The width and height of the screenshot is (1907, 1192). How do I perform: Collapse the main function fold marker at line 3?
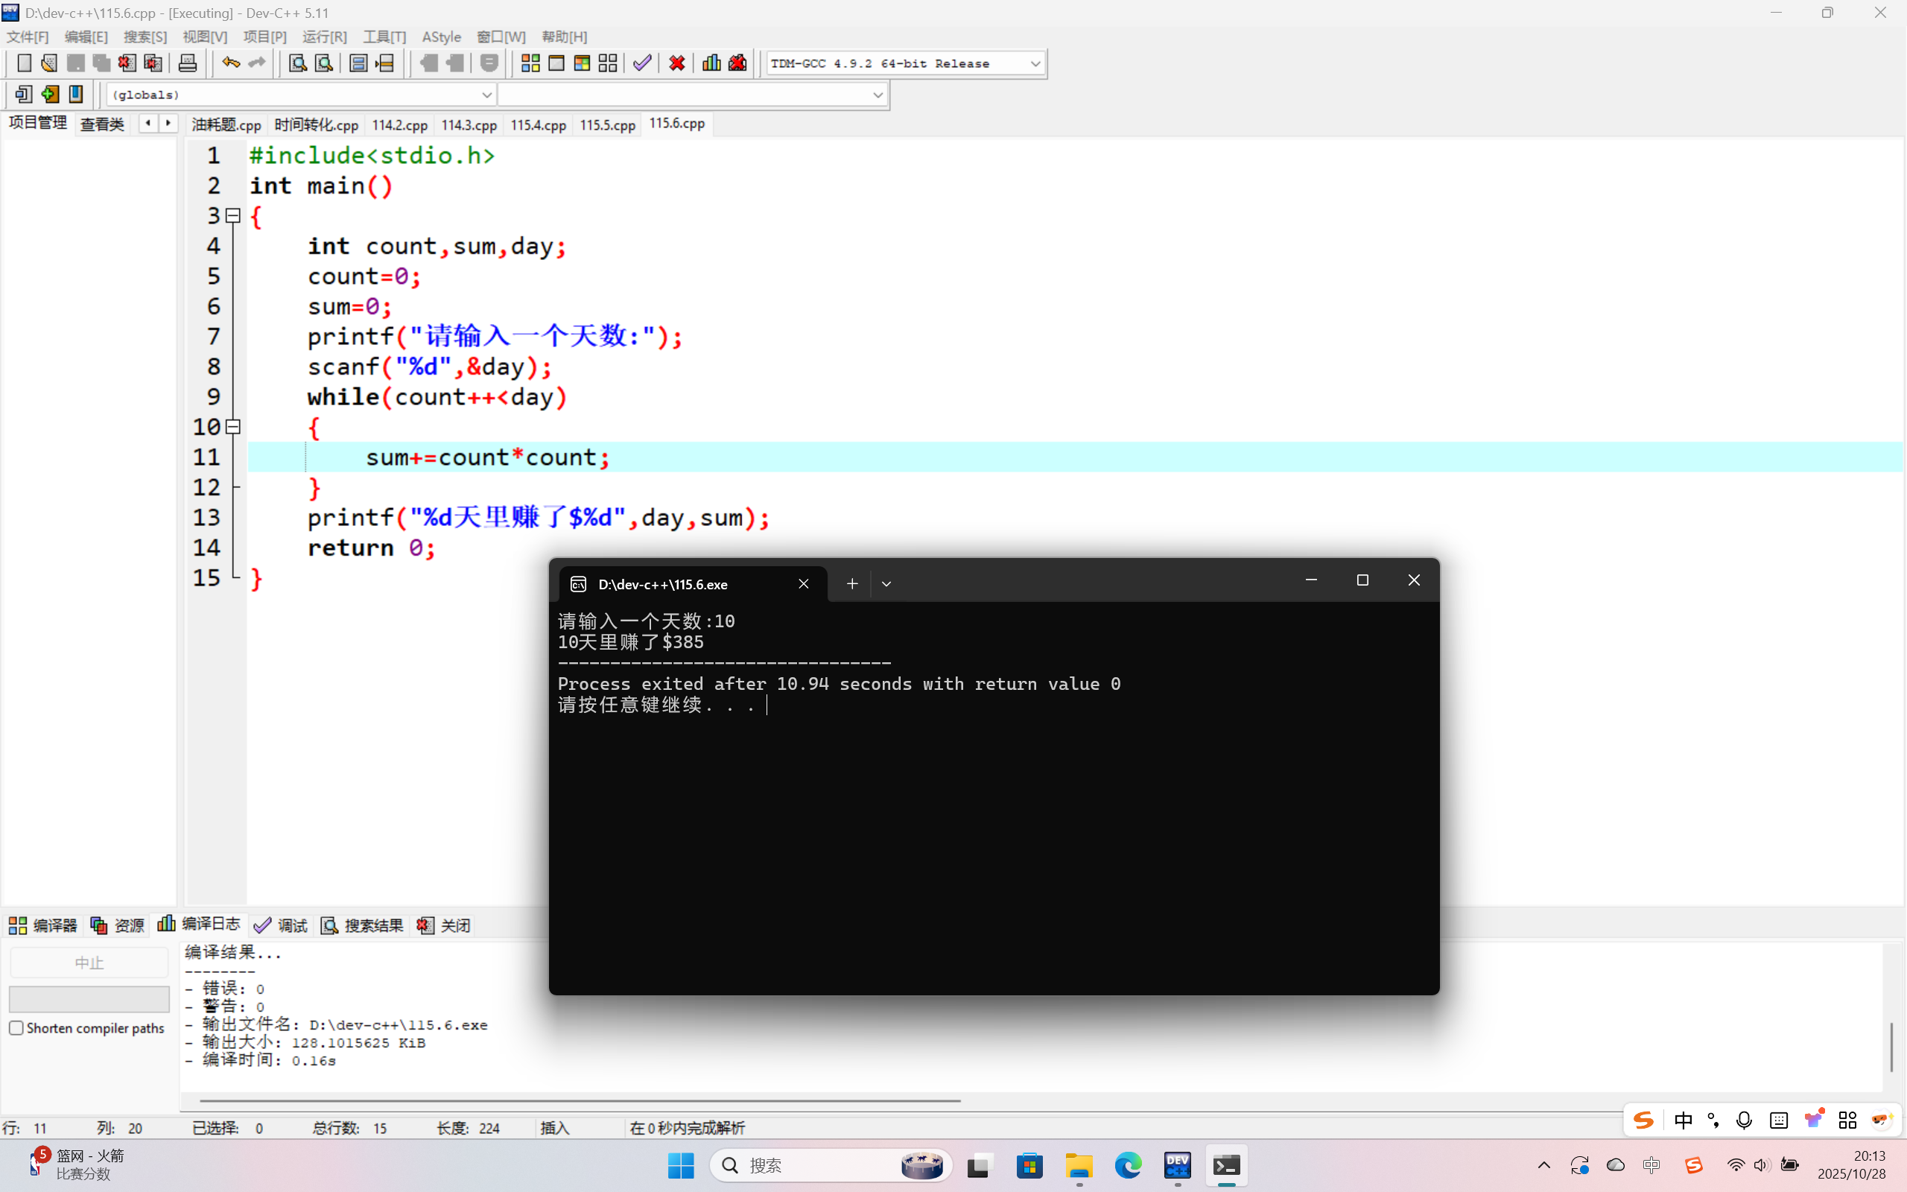point(233,215)
